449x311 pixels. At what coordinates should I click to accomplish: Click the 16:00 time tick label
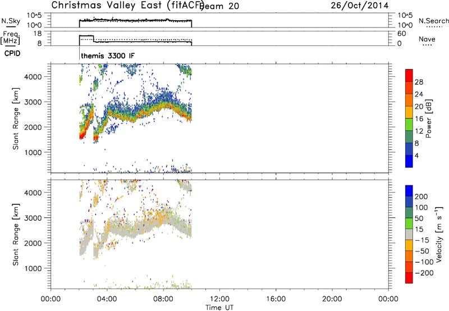[x=276, y=299]
